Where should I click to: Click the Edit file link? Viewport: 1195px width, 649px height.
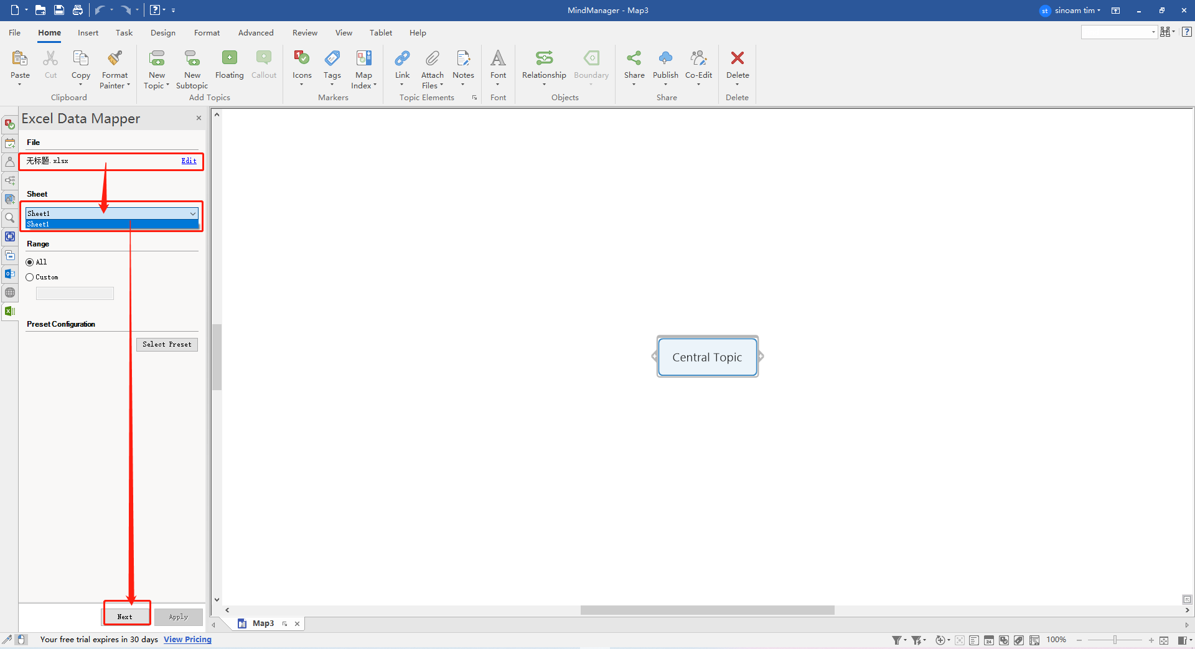click(189, 161)
